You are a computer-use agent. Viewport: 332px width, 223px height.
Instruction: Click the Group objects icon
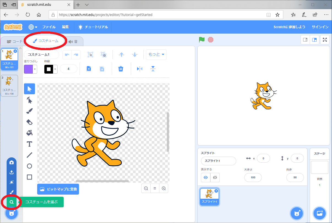90,55
